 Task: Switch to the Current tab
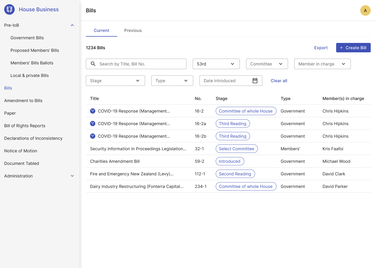(x=102, y=30)
